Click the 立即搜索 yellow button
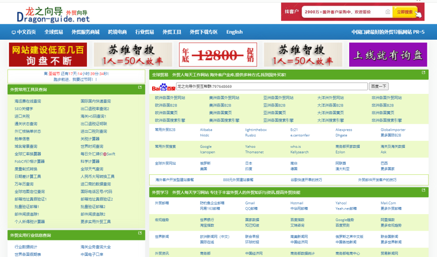The height and width of the screenshot is (257, 437). [x=405, y=12]
